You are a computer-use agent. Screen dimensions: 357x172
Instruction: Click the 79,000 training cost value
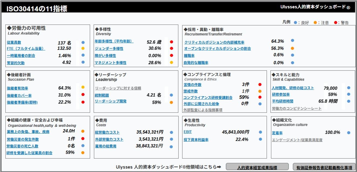(x=330, y=88)
